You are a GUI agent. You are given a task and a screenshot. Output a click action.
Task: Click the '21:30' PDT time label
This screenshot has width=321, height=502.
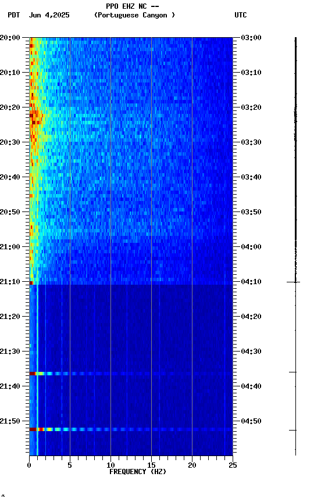(10, 352)
